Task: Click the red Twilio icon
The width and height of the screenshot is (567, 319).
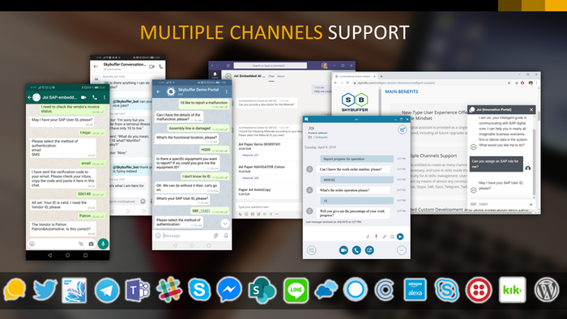Action: tap(479, 290)
